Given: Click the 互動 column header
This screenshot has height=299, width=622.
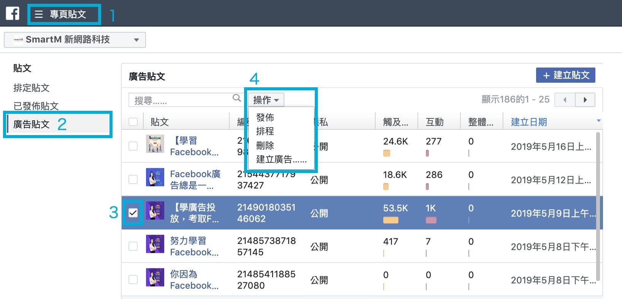Looking at the screenshot, I should [x=435, y=122].
